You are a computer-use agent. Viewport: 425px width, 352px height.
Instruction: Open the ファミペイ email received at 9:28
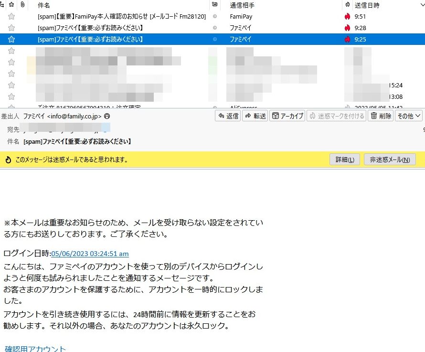212,28
